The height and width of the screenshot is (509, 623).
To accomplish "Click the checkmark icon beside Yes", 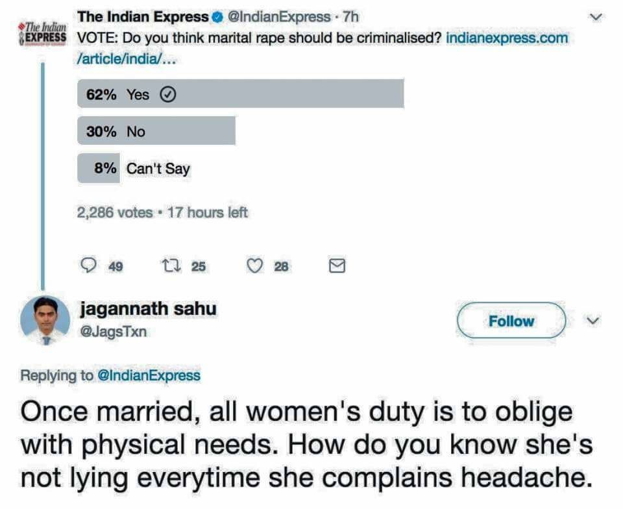I will click(167, 95).
